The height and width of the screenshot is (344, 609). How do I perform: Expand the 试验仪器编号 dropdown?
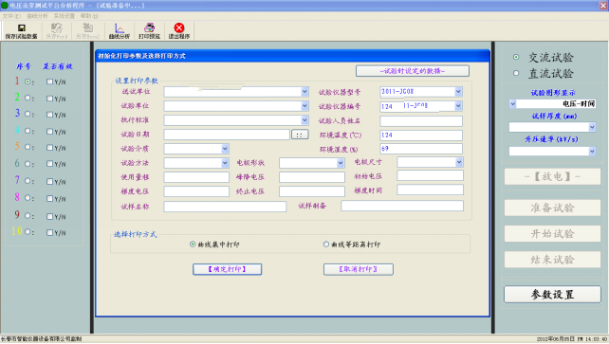point(458,105)
